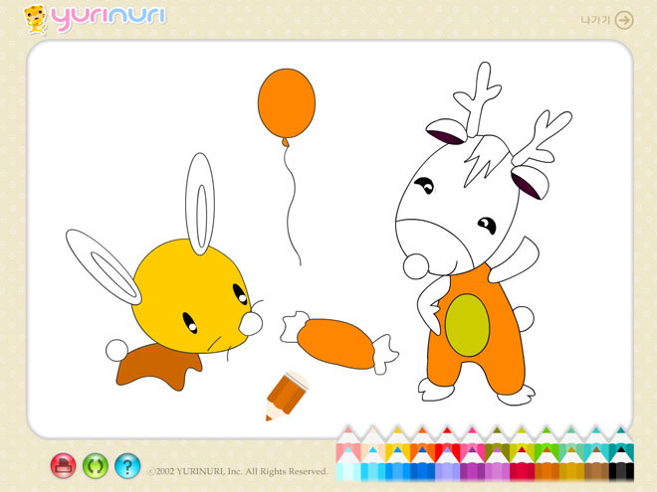657x492 pixels.
Task: Click the rabbit's upright white ear
Action: (x=201, y=198)
